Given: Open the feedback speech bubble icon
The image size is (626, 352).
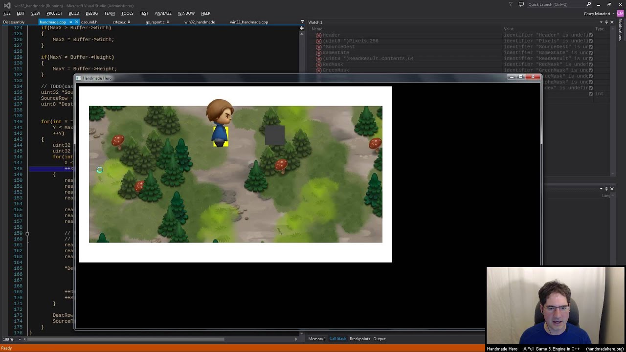Looking at the screenshot, I should pos(521,4).
